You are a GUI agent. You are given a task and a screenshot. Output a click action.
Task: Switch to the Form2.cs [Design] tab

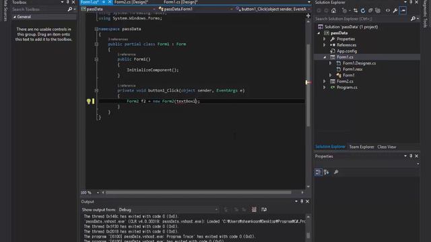131,2
